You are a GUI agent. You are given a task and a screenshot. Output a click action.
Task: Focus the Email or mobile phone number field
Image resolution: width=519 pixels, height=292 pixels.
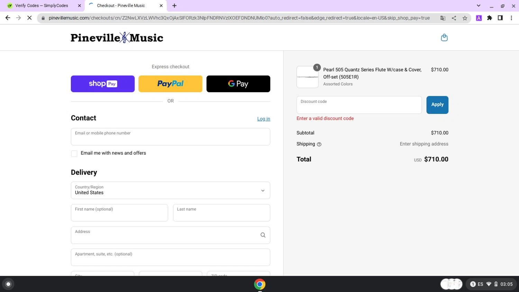[x=171, y=137]
